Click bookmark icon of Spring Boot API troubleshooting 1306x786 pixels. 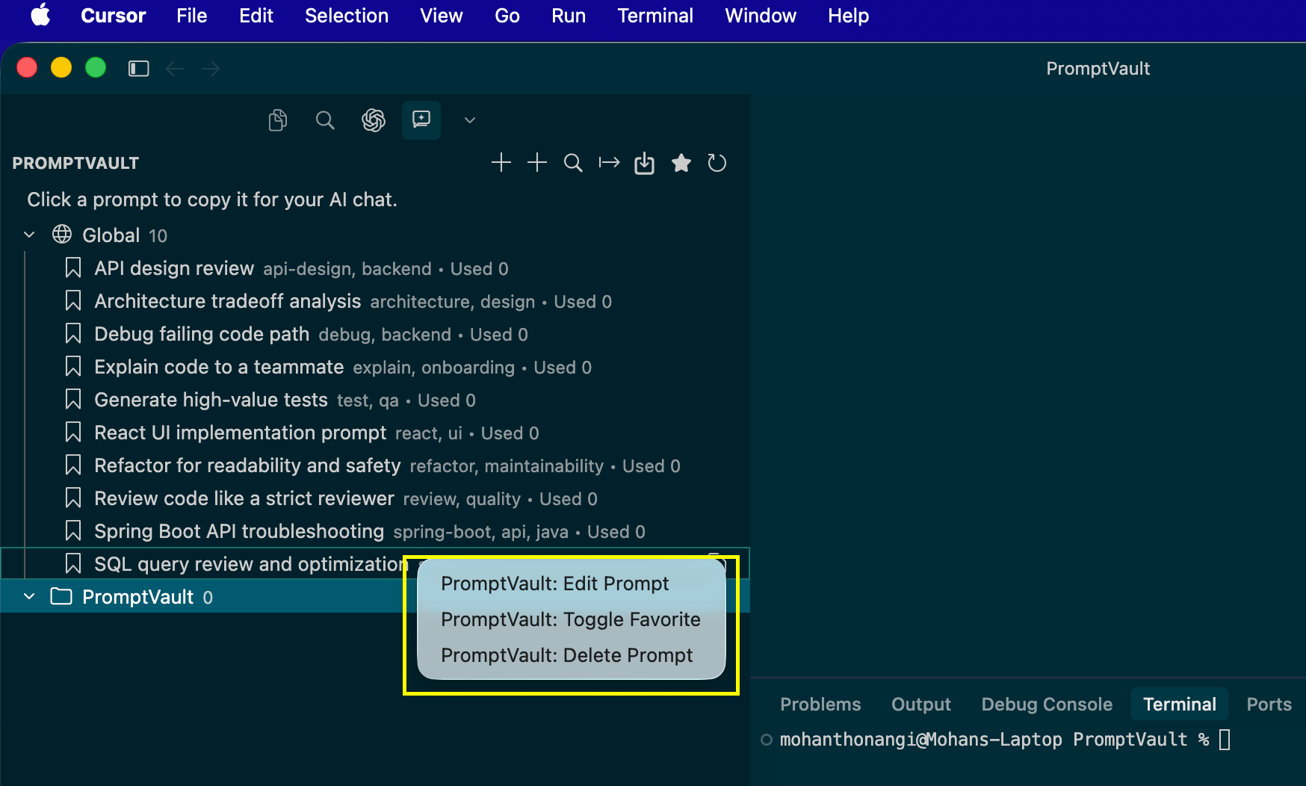pyautogui.click(x=73, y=531)
